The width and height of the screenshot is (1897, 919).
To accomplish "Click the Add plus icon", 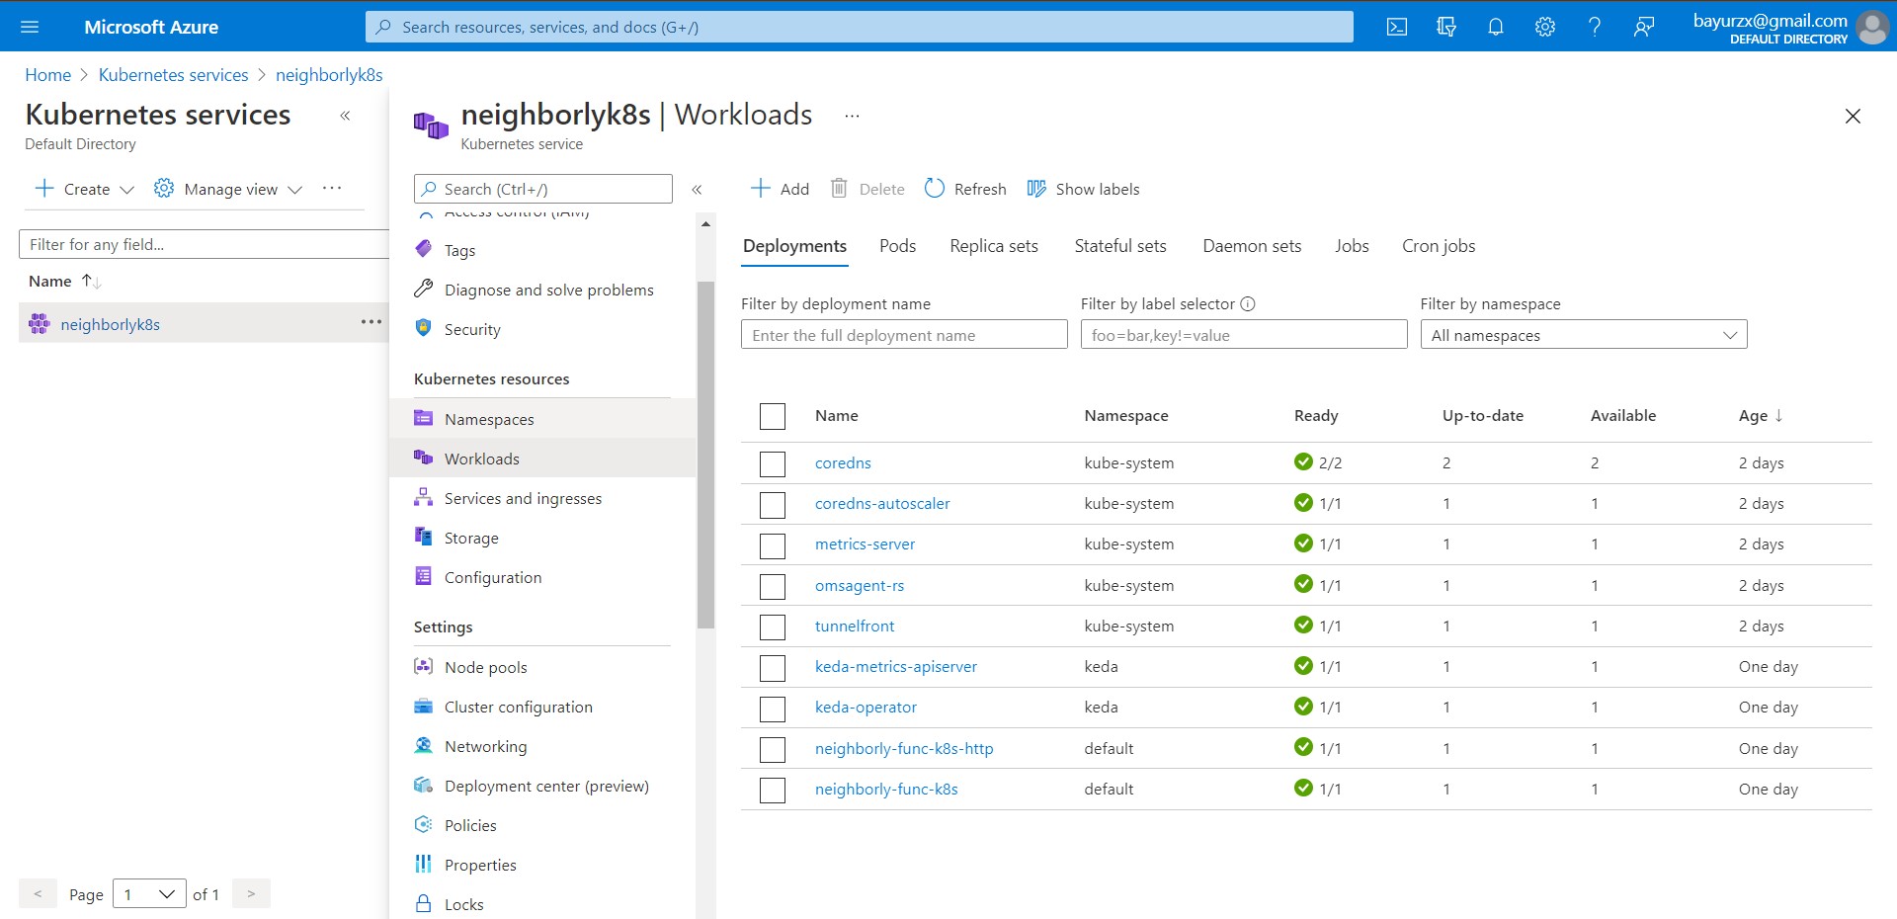I will coord(760,188).
